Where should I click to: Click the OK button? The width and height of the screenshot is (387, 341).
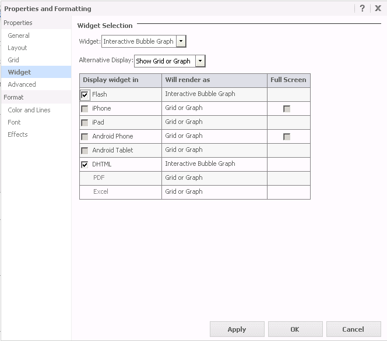[x=295, y=329]
